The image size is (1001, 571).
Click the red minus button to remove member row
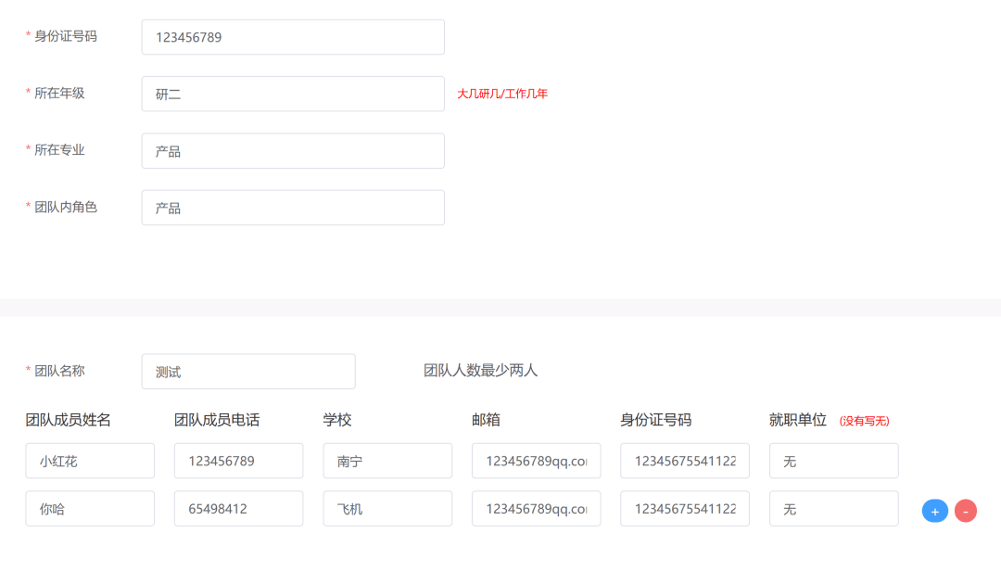(x=966, y=511)
